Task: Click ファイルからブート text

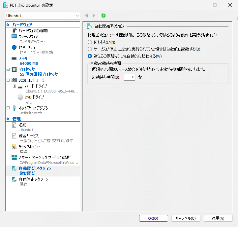Action: [x=33, y=42]
